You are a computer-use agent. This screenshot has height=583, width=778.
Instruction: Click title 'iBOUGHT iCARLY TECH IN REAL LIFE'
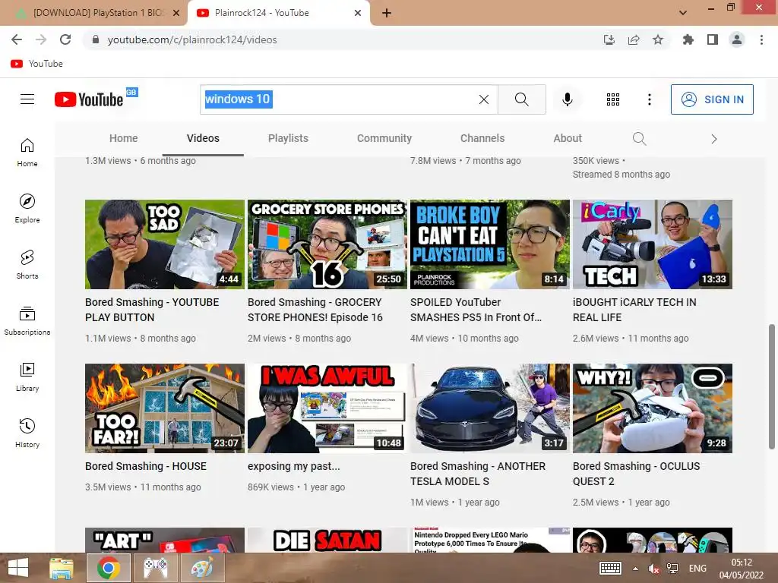[634, 310]
